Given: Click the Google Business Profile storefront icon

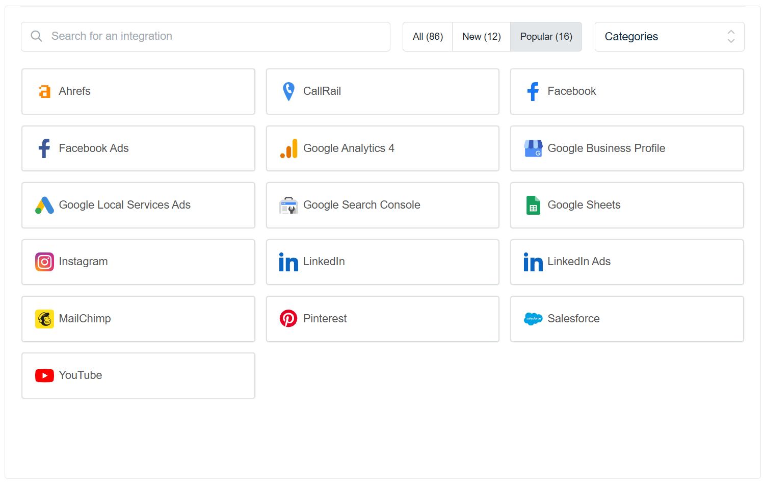Looking at the screenshot, I should (x=533, y=148).
